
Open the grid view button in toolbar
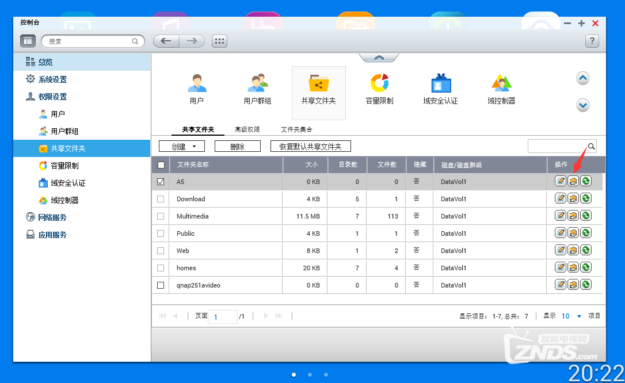220,41
